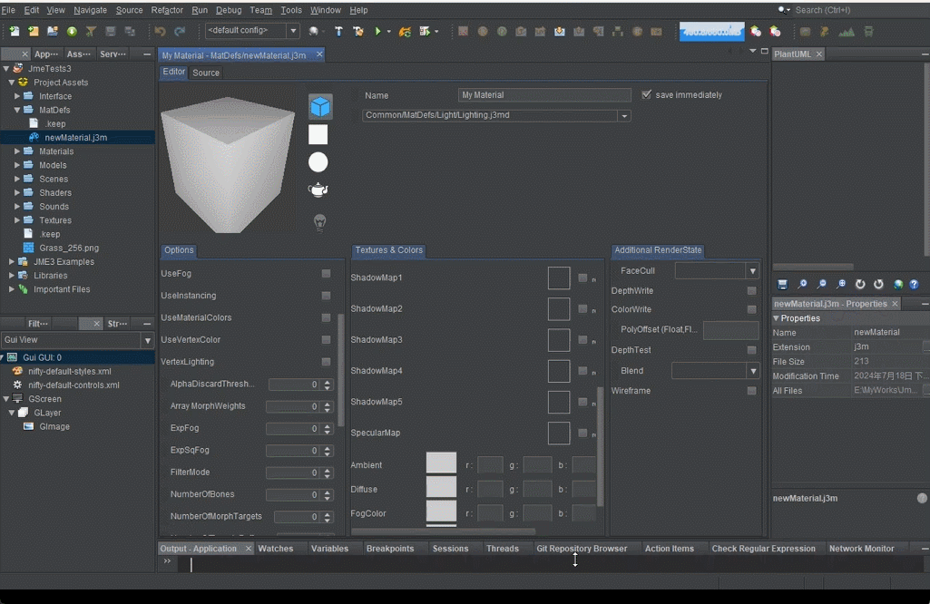Open the Refactor menu
Image resolution: width=930 pixels, height=604 pixels.
[167, 10]
